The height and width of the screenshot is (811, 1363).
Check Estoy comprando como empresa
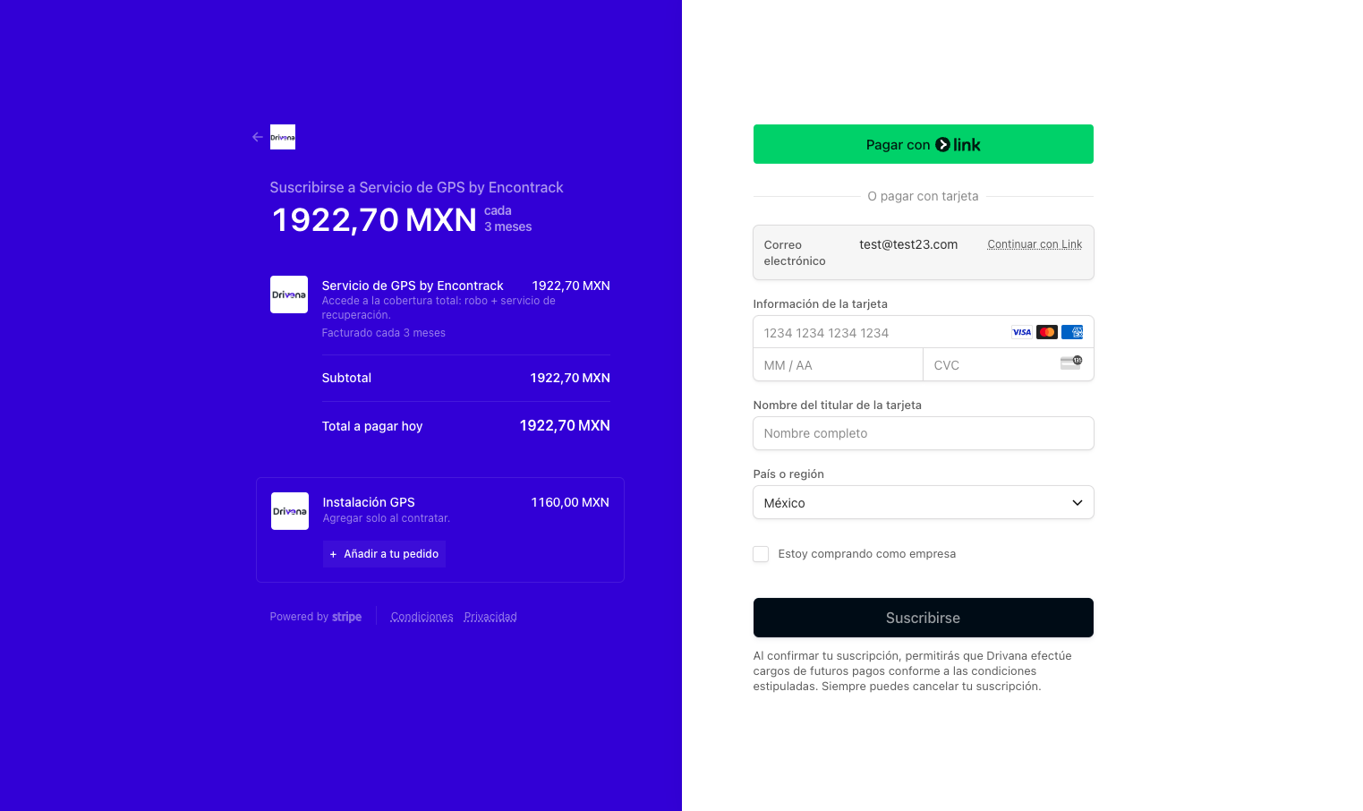coord(761,554)
